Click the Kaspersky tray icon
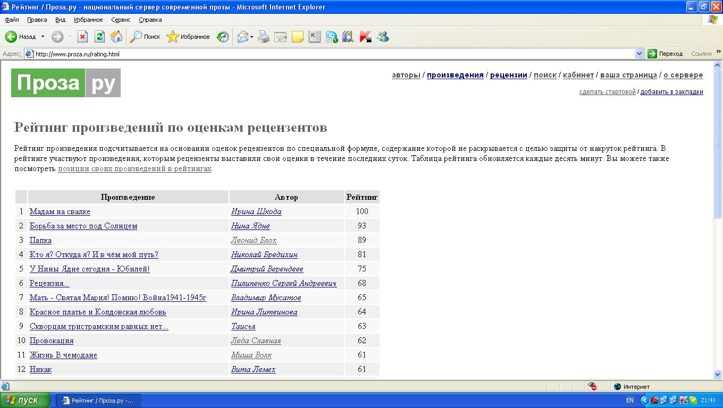Image resolution: width=723 pixels, height=408 pixels. point(684,400)
